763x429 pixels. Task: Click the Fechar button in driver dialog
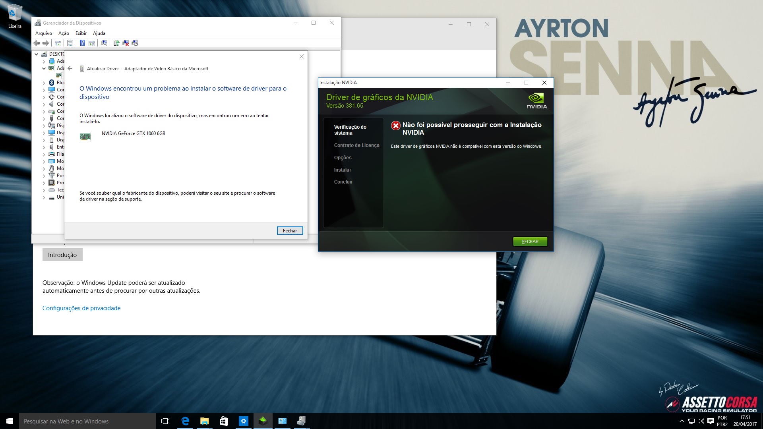tap(290, 231)
